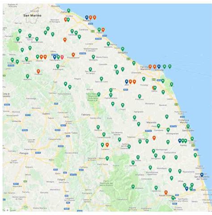Click the green pin at Senigallia
Image resolution: width=212 pixels, height=215 pixels.
pos(123,49)
